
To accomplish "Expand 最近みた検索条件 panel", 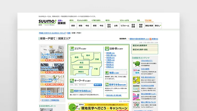I will (145, 45).
